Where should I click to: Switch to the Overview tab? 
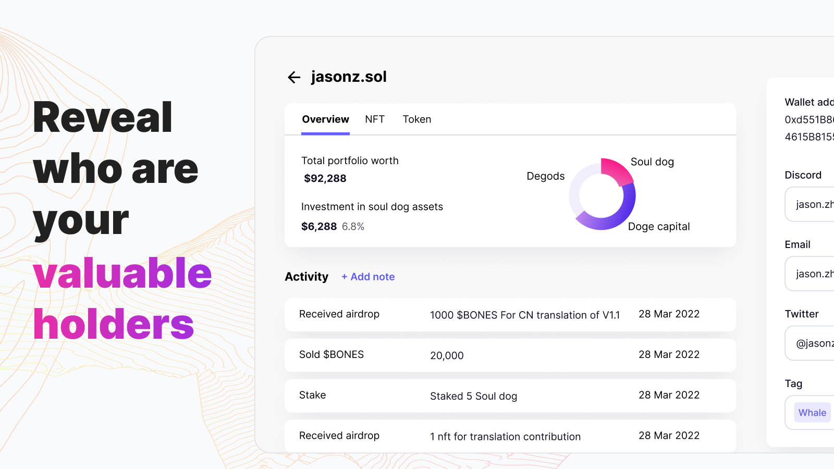click(326, 119)
